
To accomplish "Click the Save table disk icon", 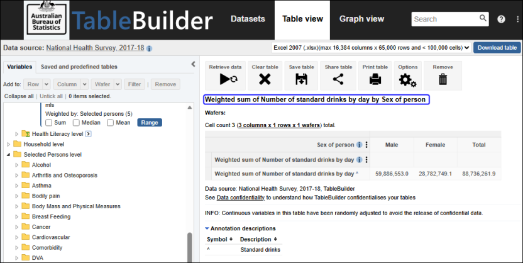I will point(302,79).
